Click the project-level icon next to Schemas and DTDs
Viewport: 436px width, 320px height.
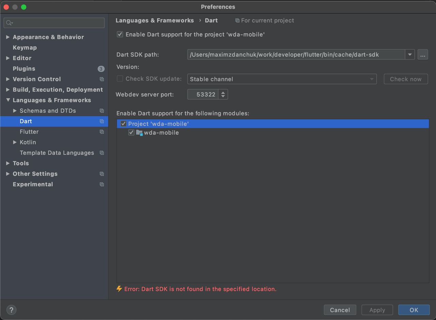pyautogui.click(x=102, y=111)
